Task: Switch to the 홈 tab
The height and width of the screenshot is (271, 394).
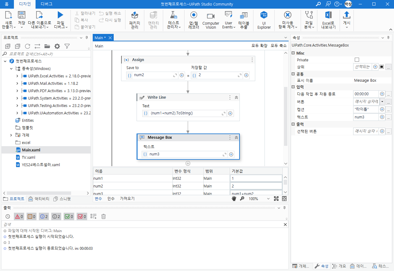Action: [6, 4]
